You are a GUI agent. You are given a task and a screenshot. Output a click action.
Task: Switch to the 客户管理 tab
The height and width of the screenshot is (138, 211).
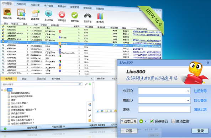click(x=49, y=6)
